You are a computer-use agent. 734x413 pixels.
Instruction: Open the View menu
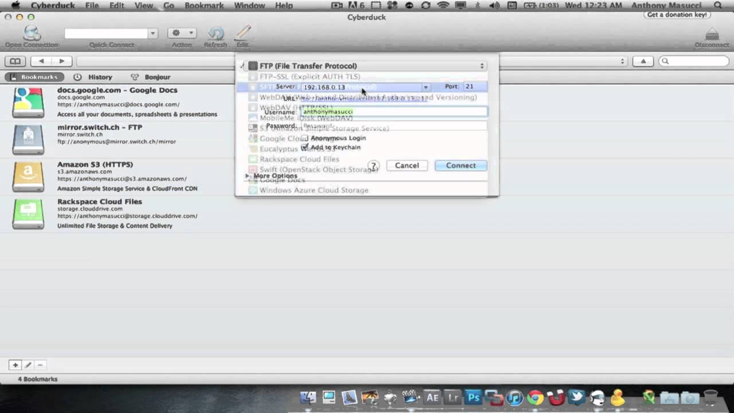[144, 5]
